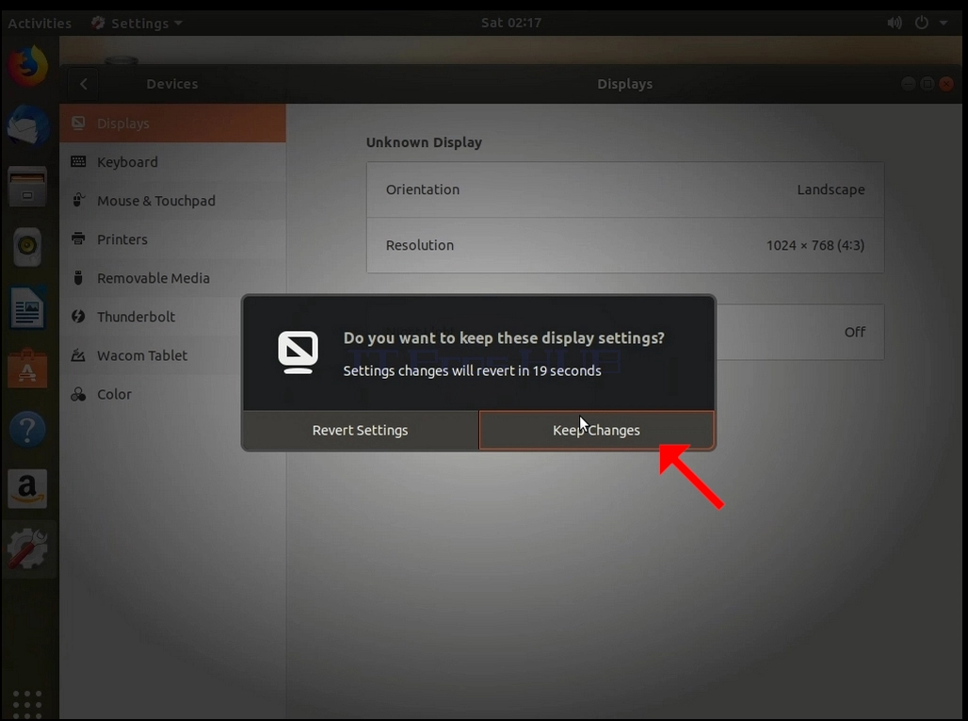Screen dimensions: 968x721
Task: Change Orientation Landscape setting
Action: click(625, 189)
